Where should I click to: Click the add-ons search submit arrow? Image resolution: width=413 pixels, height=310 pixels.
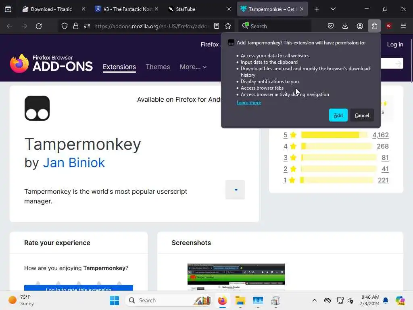398,63
